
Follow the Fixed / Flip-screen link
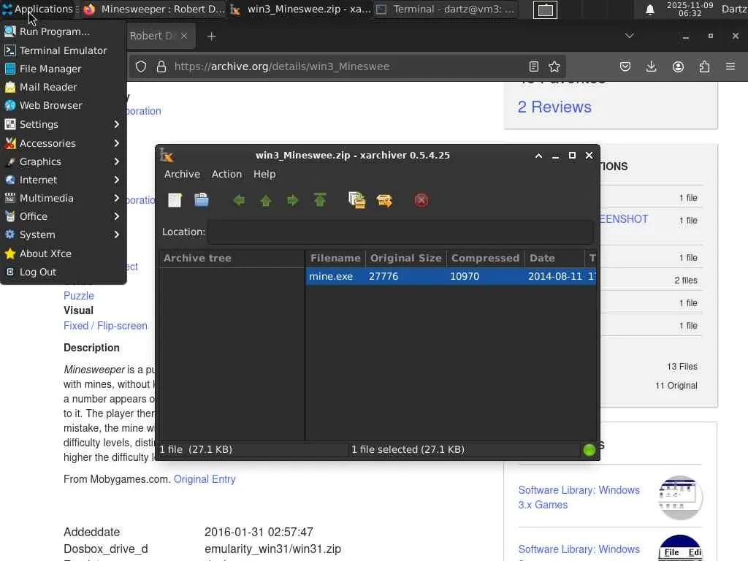pyautogui.click(x=105, y=326)
